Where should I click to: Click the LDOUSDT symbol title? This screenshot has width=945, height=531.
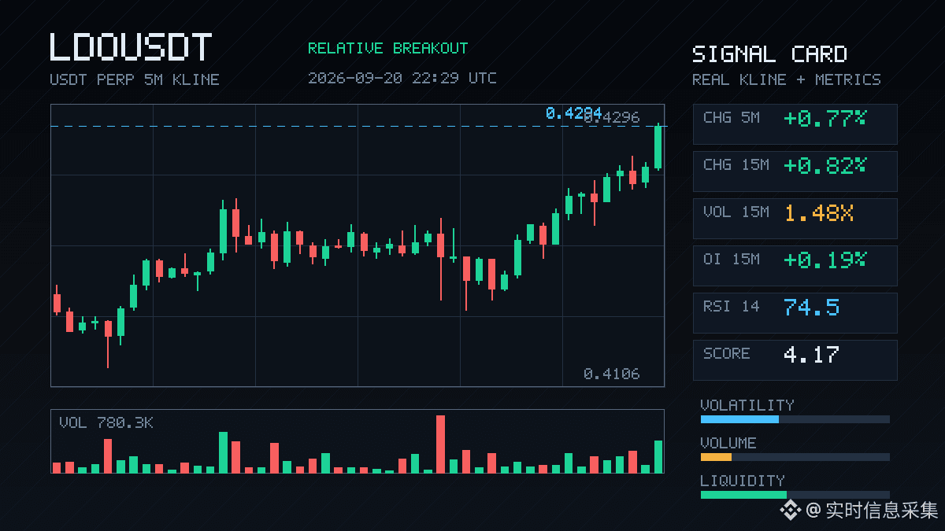[131, 48]
